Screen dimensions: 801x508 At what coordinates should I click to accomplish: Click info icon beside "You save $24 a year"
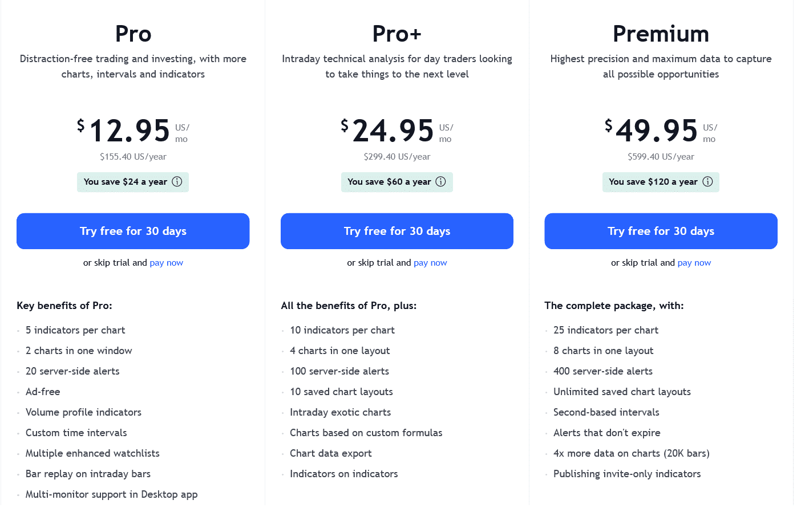177,182
